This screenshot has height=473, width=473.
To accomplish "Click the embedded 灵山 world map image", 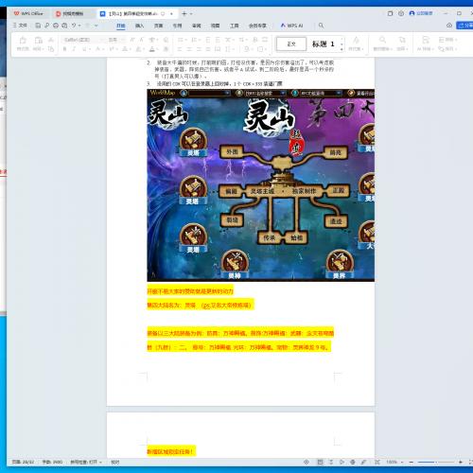I will tap(260, 185).
